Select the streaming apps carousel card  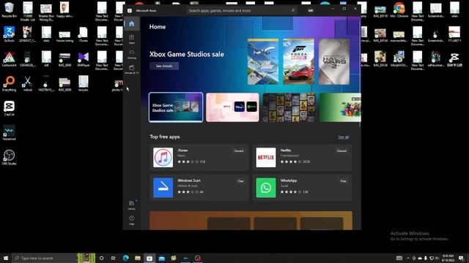(232, 107)
